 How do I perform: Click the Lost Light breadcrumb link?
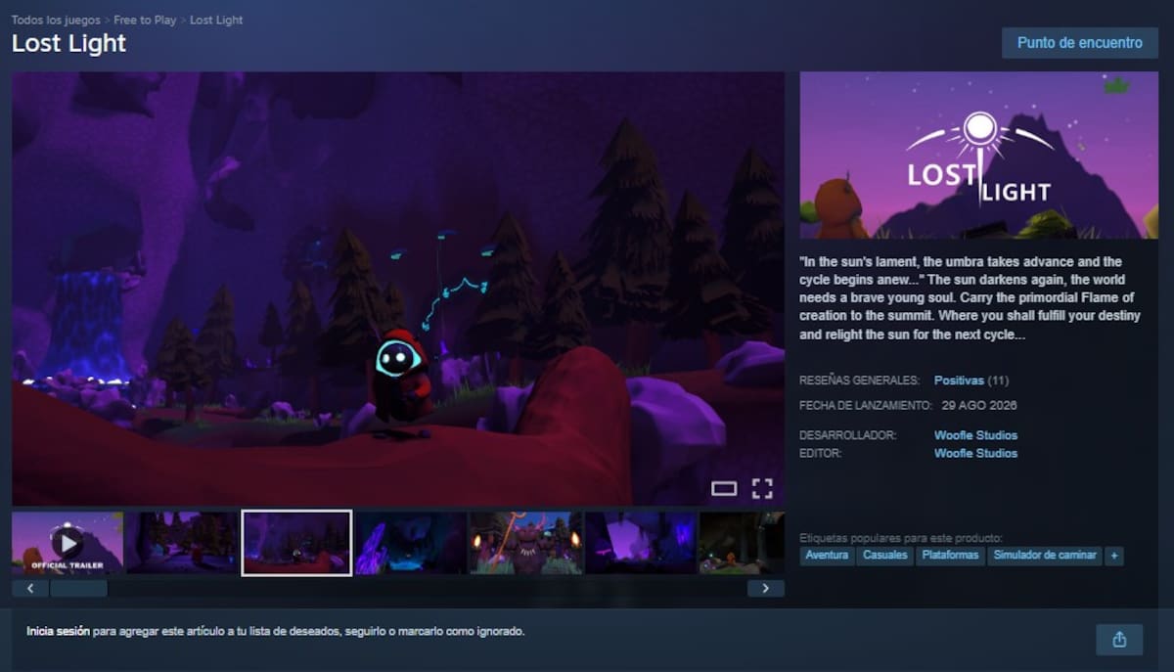pos(216,20)
